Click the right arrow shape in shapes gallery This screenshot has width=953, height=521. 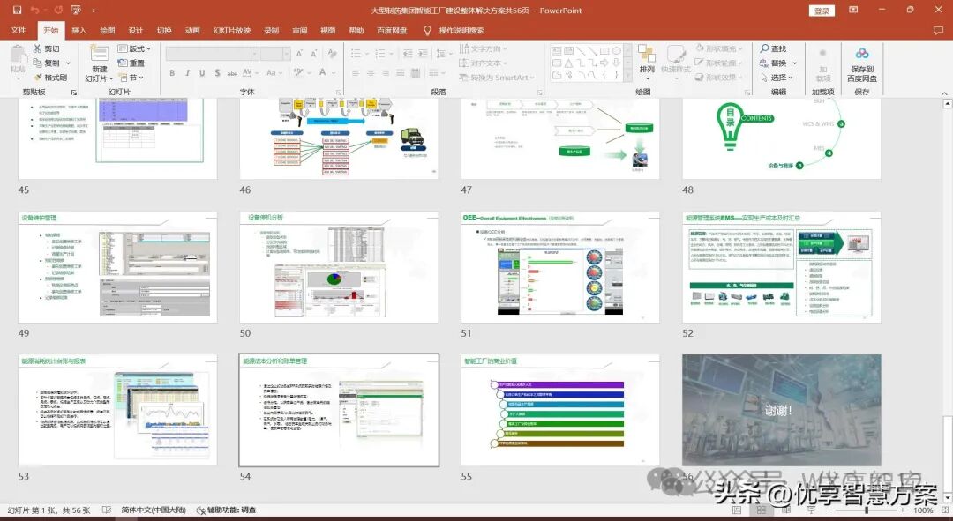click(604, 63)
